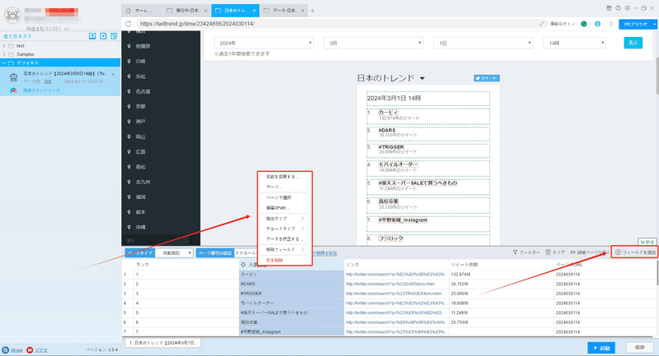Click the gift box icon

[609, 8]
